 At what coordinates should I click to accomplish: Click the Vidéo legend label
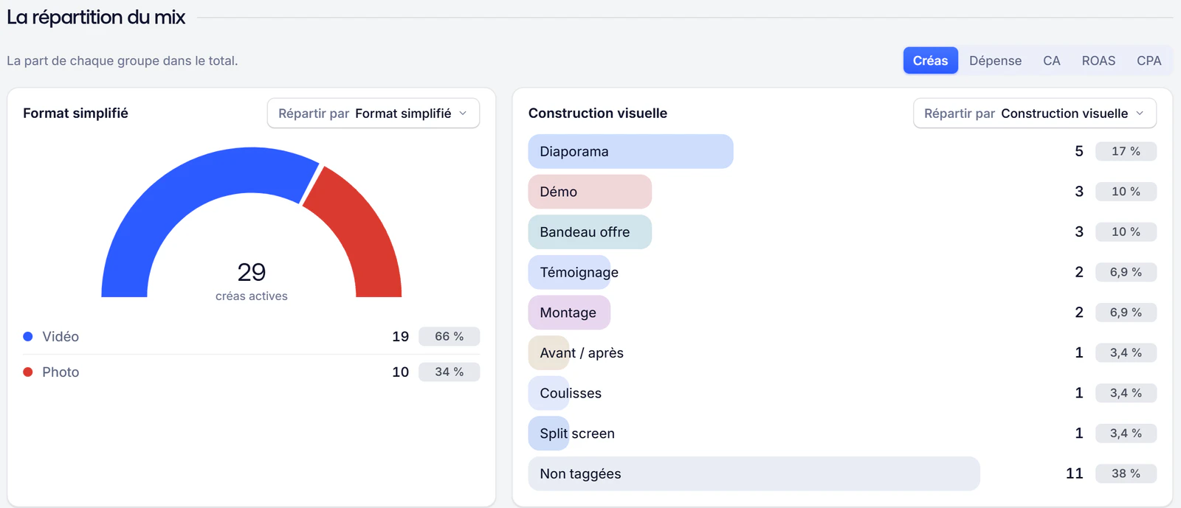click(61, 336)
